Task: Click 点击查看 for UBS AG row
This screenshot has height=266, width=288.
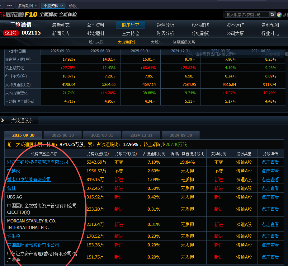Action: point(270,197)
